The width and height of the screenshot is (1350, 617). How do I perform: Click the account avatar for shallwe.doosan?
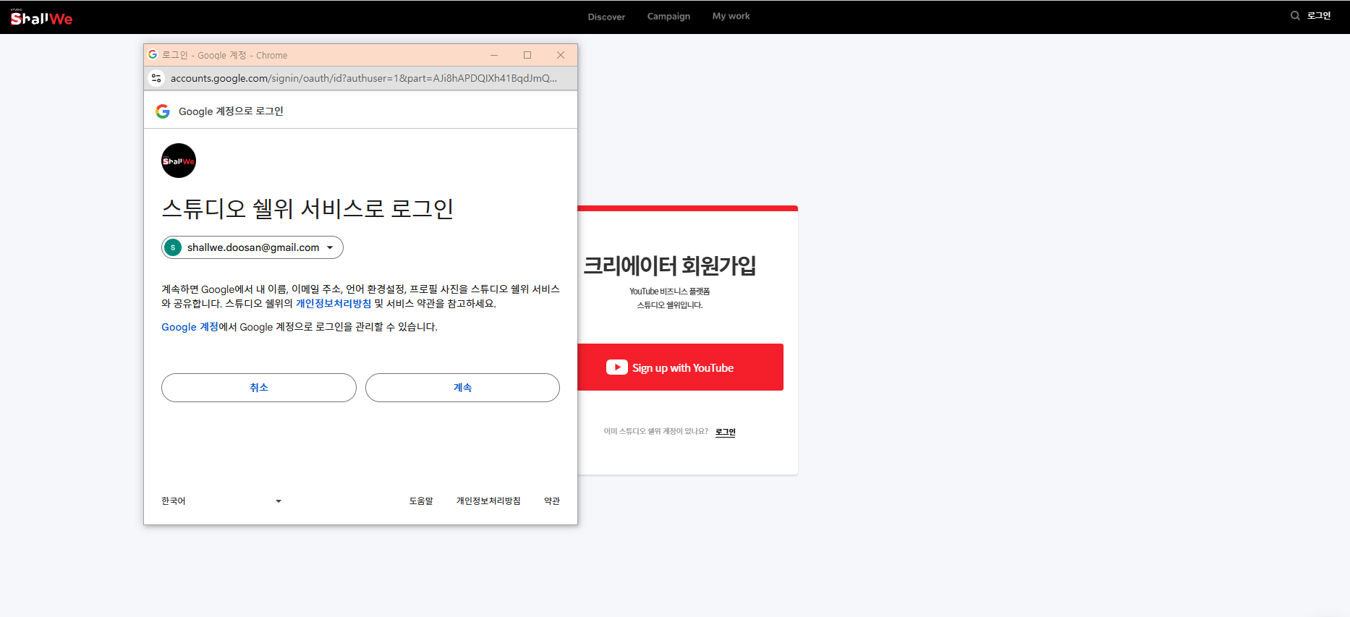[173, 247]
